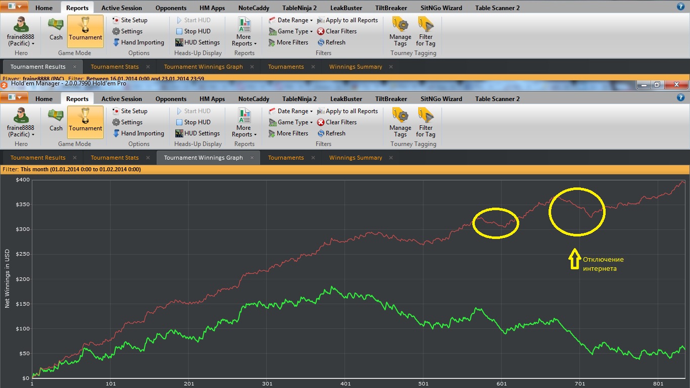Open the Settings gear in the background window
This screenshot has width=690, height=388.
coord(127,31)
